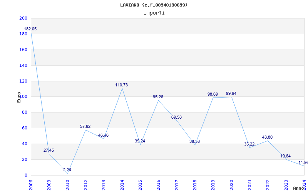Click the 2010 year label

coord(67,185)
